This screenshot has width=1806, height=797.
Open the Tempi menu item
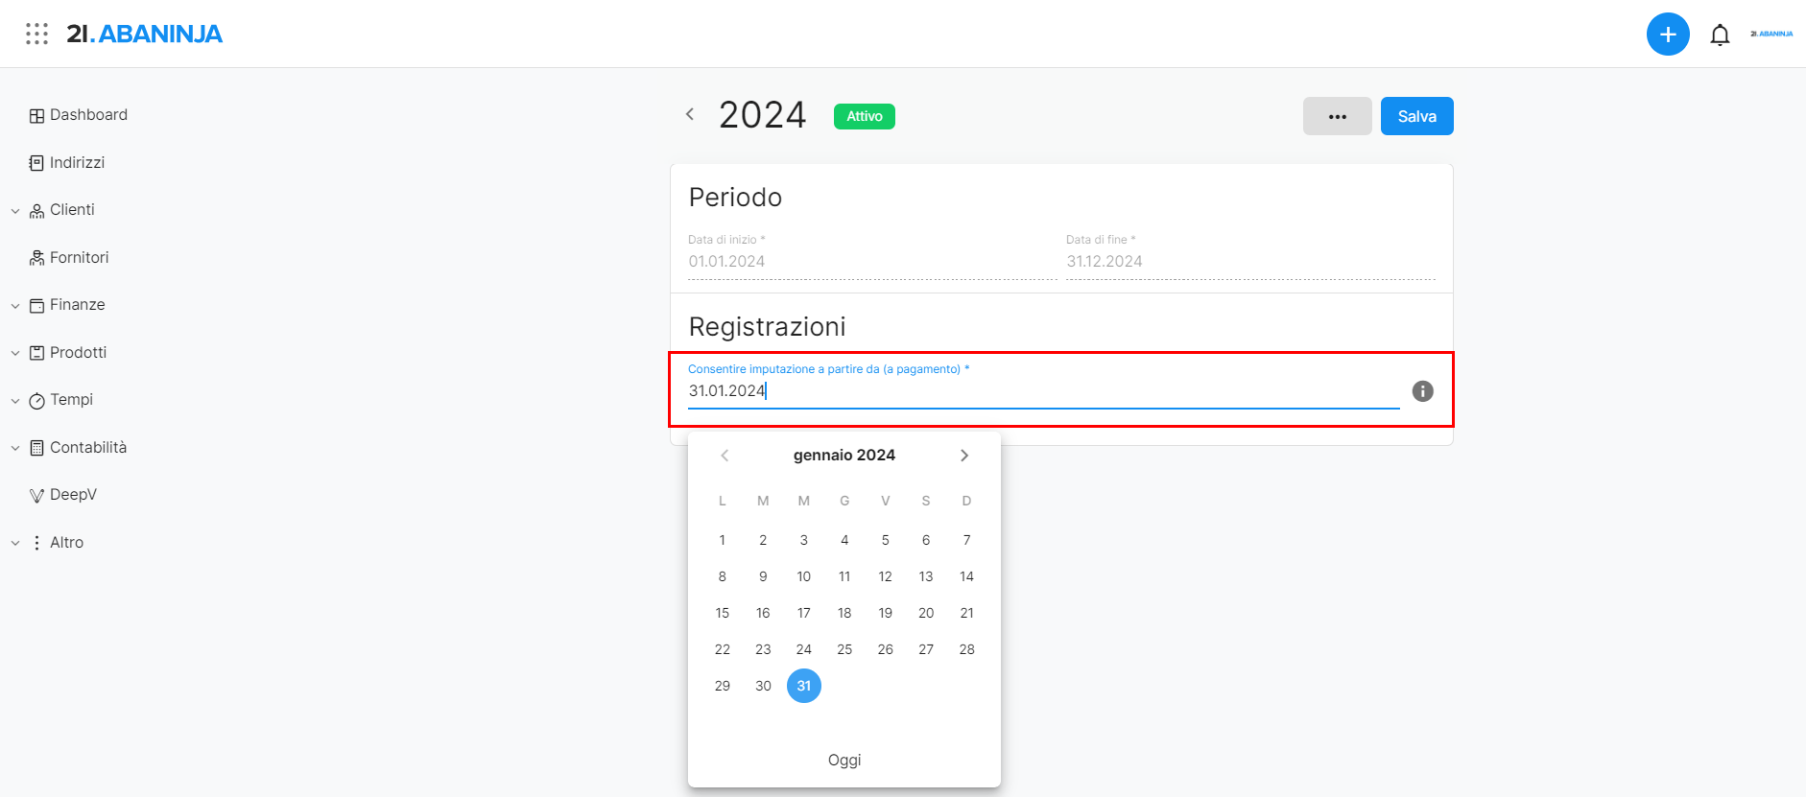coord(71,400)
